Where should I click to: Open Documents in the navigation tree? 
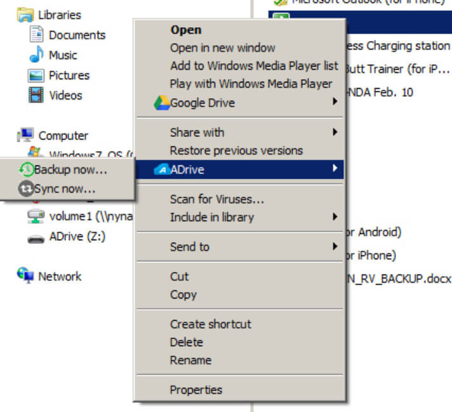pyautogui.click(x=77, y=35)
